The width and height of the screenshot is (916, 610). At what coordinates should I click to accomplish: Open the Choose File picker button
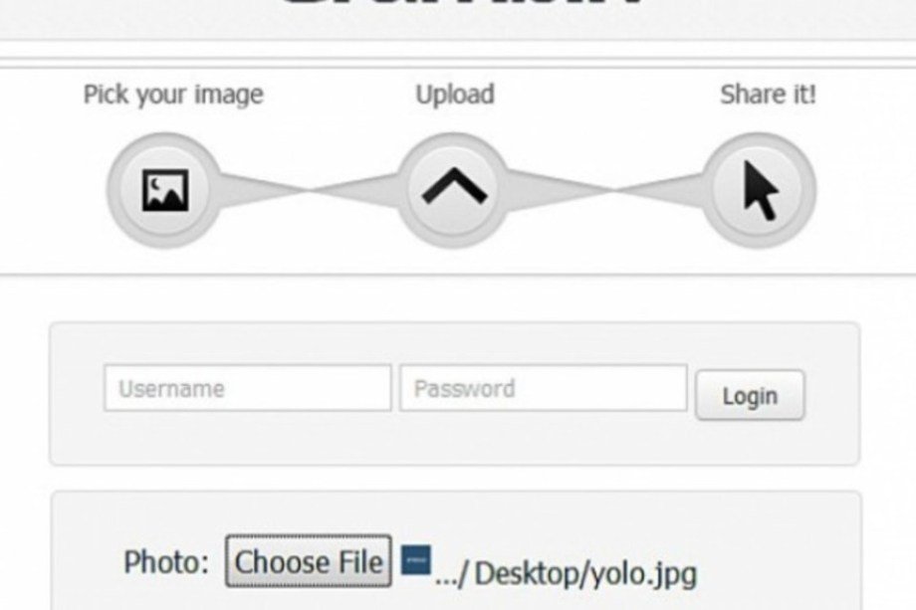click(309, 561)
